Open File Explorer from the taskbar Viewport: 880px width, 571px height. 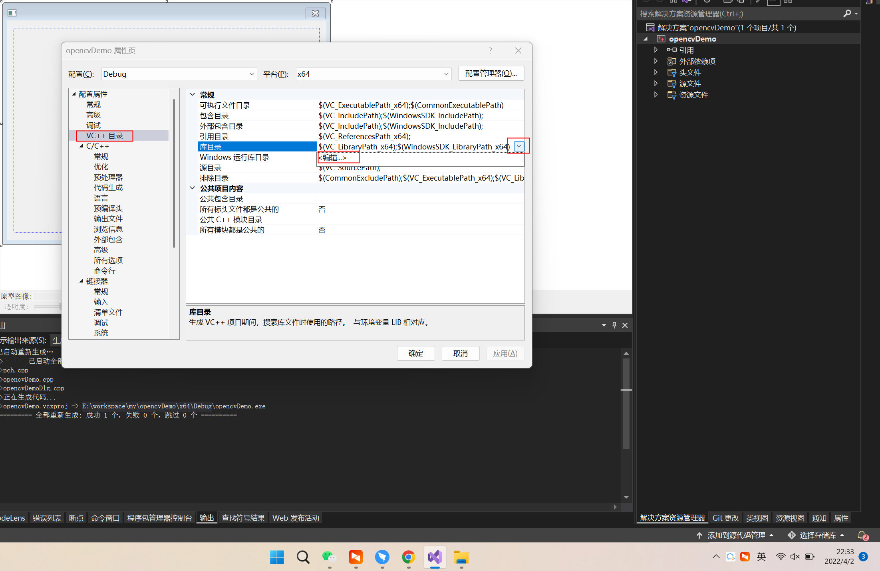pos(461,557)
